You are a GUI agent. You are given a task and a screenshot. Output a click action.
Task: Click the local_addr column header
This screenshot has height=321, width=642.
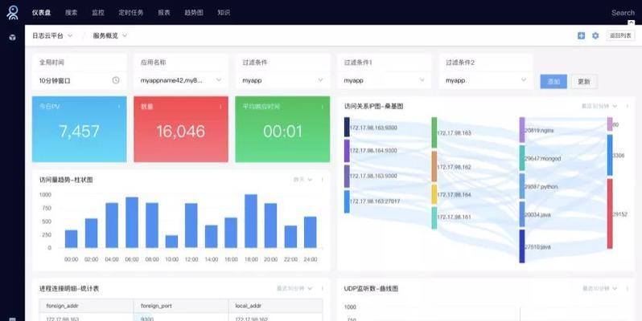276,306
